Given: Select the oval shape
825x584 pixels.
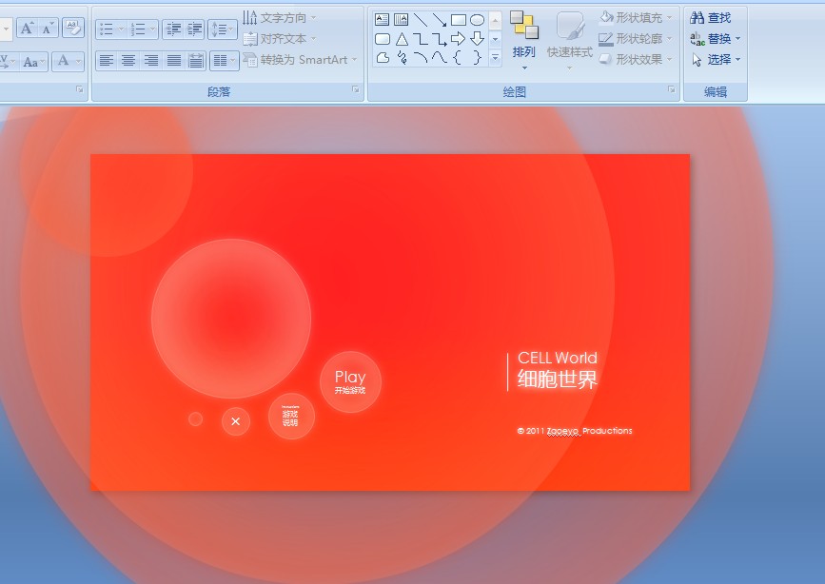Looking at the screenshot, I should coord(478,20).
